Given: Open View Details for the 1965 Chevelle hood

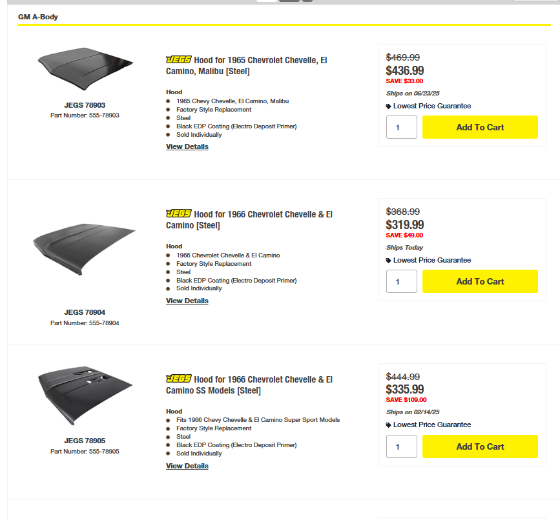Looking at the screenshot, I should point(187,146).
